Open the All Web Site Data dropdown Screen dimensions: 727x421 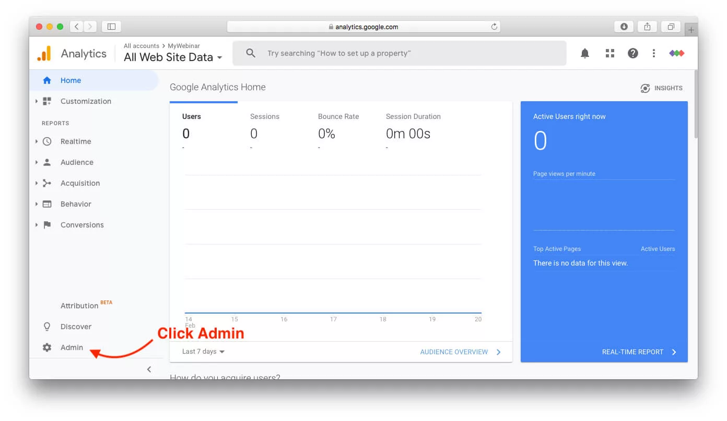[x=172, y=57]
